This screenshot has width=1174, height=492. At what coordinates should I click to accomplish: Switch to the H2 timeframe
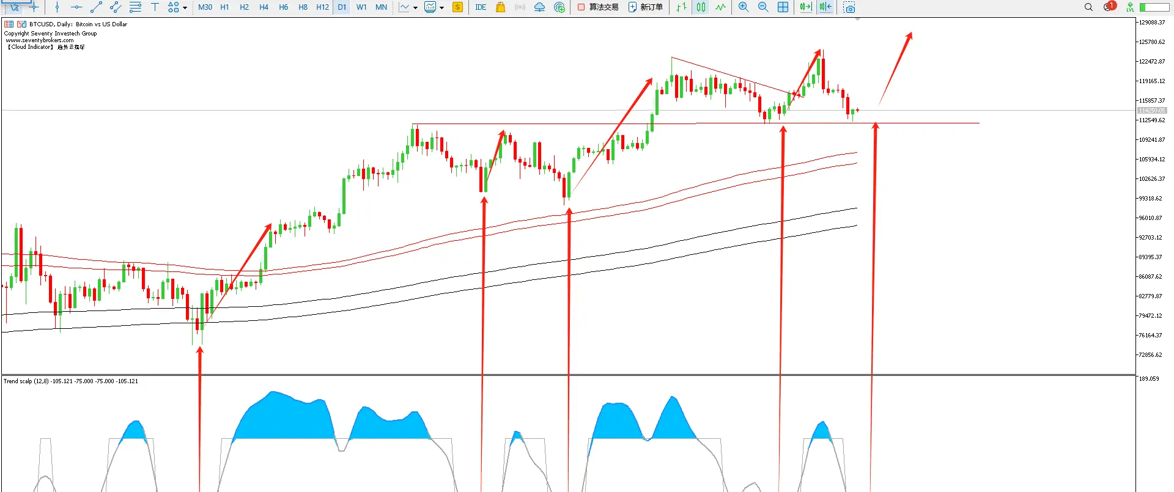(244, 7)
